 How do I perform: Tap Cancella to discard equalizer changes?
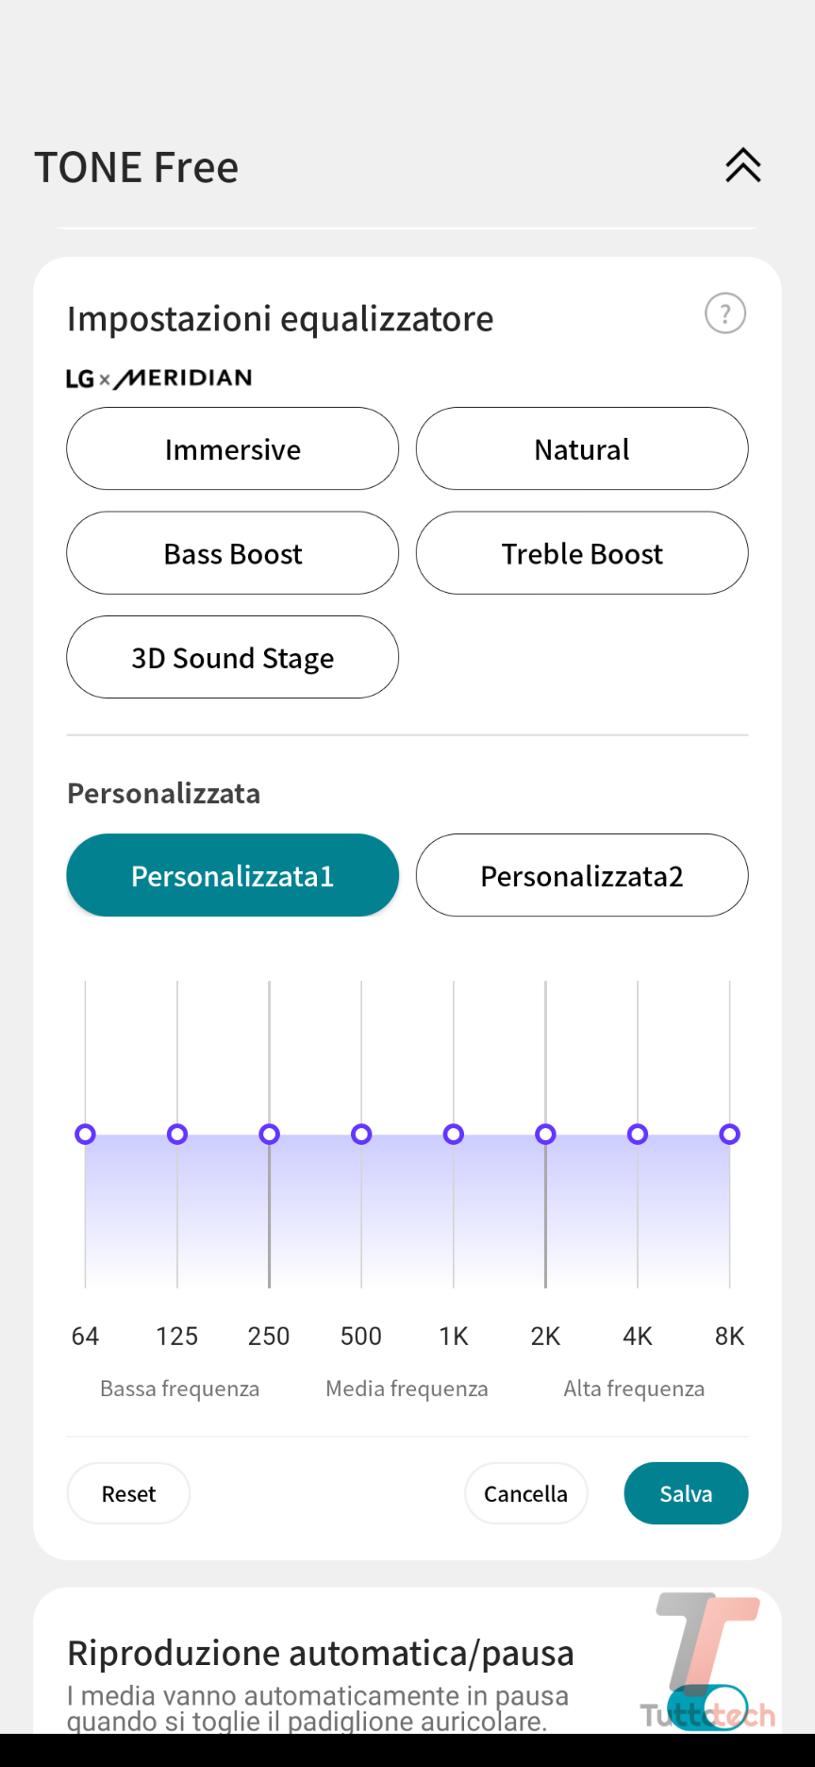tap(525, 1493)
